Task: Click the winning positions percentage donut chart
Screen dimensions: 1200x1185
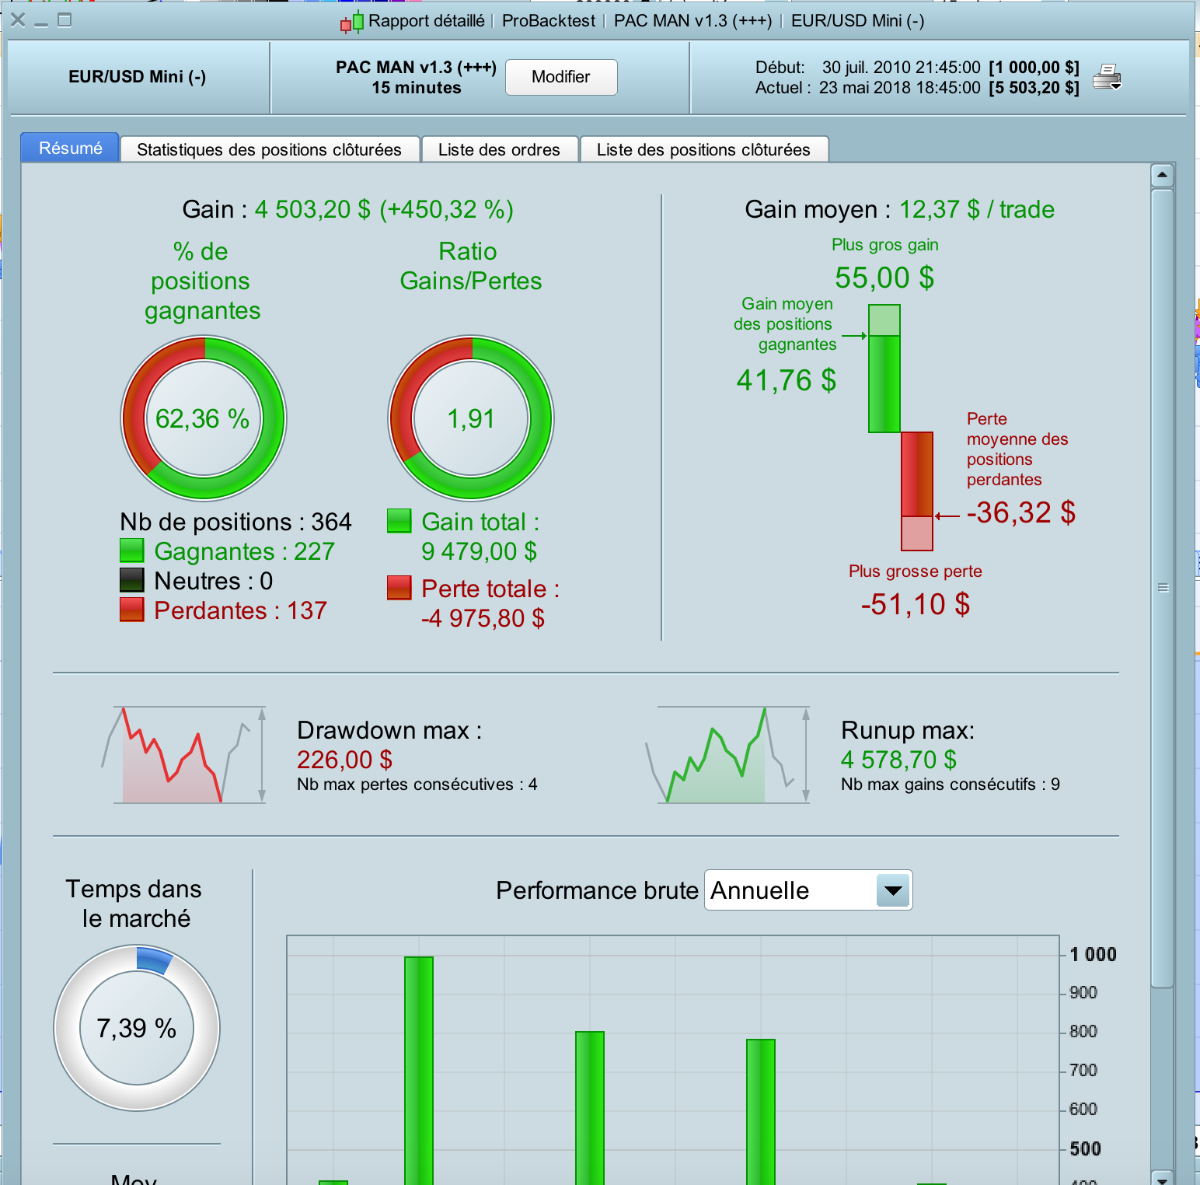Action: click(x=204, y=418)
